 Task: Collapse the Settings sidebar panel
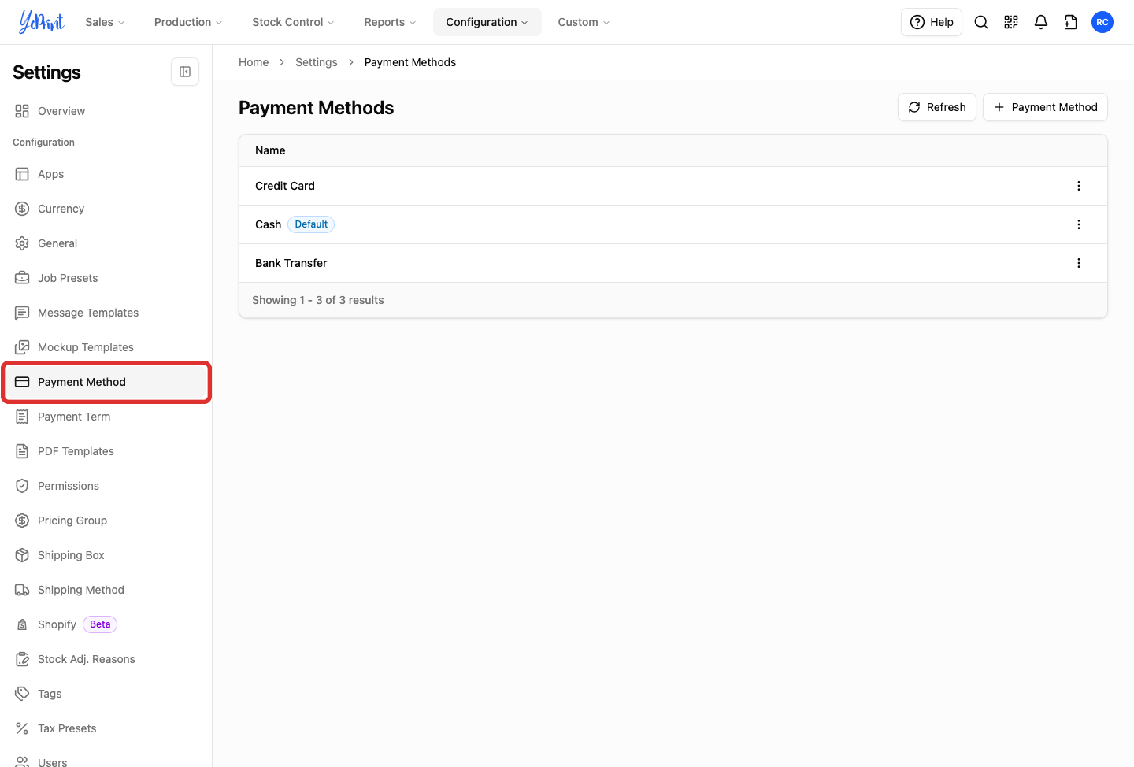[x=185, y=72]
